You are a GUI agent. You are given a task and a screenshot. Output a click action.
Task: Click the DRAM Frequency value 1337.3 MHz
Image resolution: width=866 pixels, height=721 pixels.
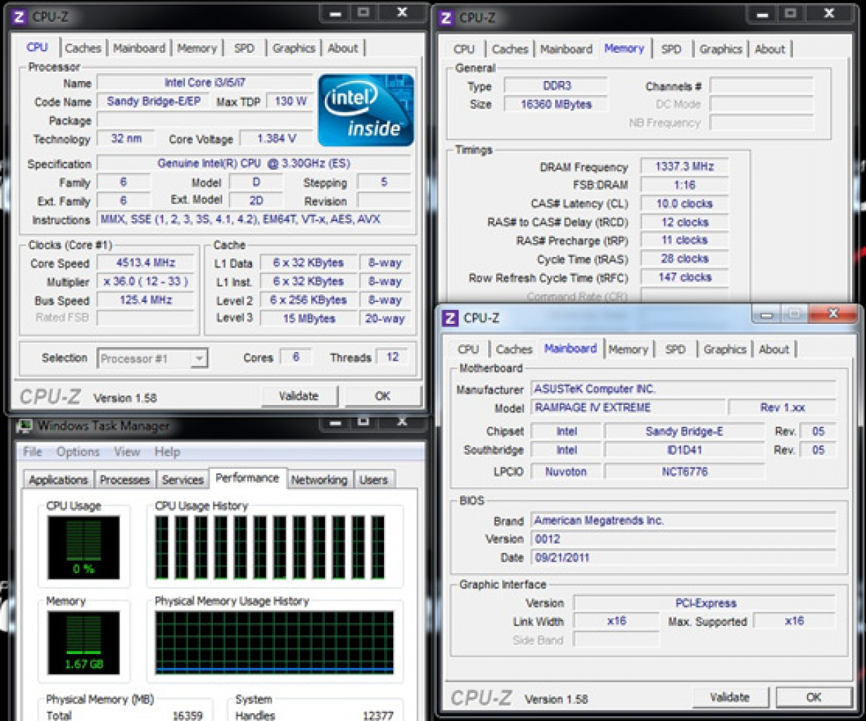click(684, 167)
